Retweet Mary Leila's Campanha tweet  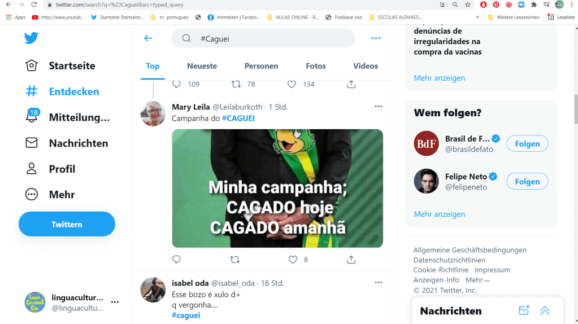pyautogui.click(x=235, y=260)
